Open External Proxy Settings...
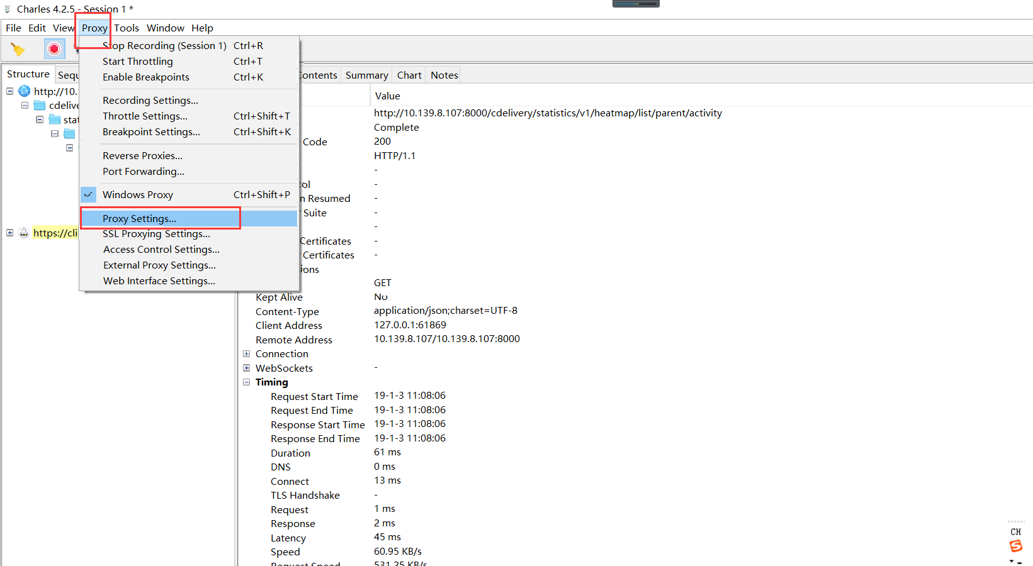This screenshot has width=1033, height=566. click(189, 265)
